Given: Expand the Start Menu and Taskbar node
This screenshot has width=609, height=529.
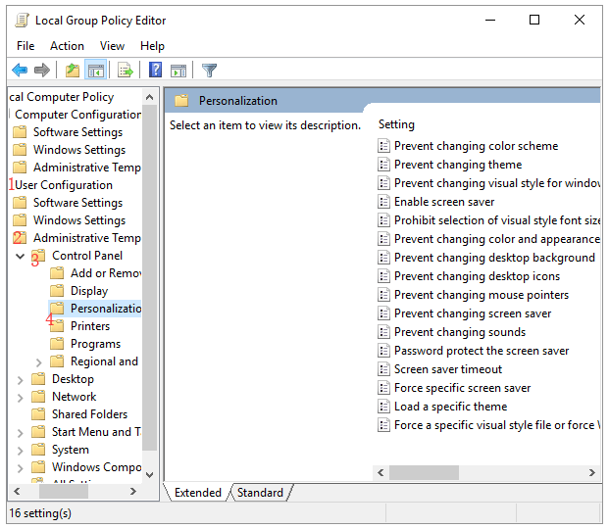Looking at the screenshot, I should click(x=21, y=433).
